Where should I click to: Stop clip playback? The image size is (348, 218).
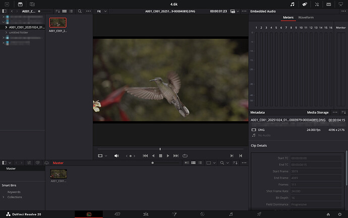pyautogui.click(x=160, y=156)
